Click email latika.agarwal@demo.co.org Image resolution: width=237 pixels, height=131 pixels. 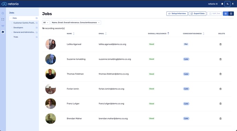[112, 44]
